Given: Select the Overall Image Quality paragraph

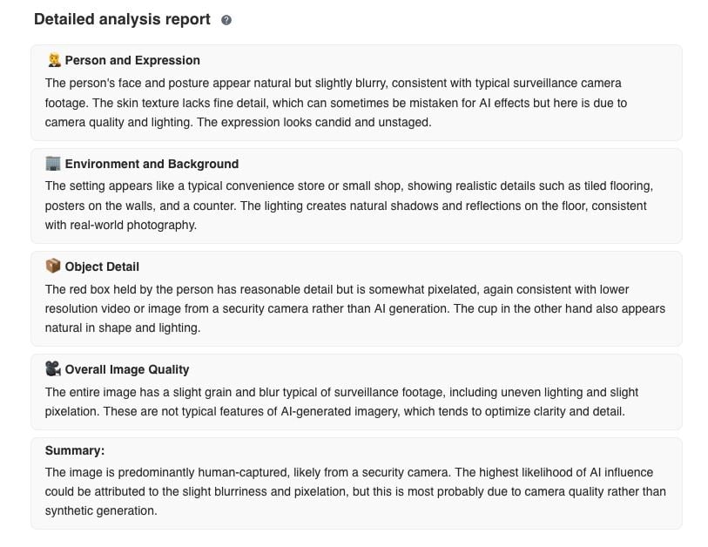Looking at the screenshot, I should 341,402.
